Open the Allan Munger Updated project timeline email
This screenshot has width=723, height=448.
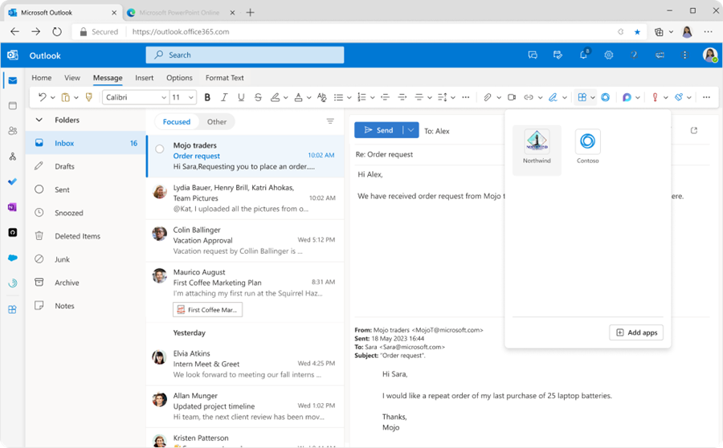245,406
